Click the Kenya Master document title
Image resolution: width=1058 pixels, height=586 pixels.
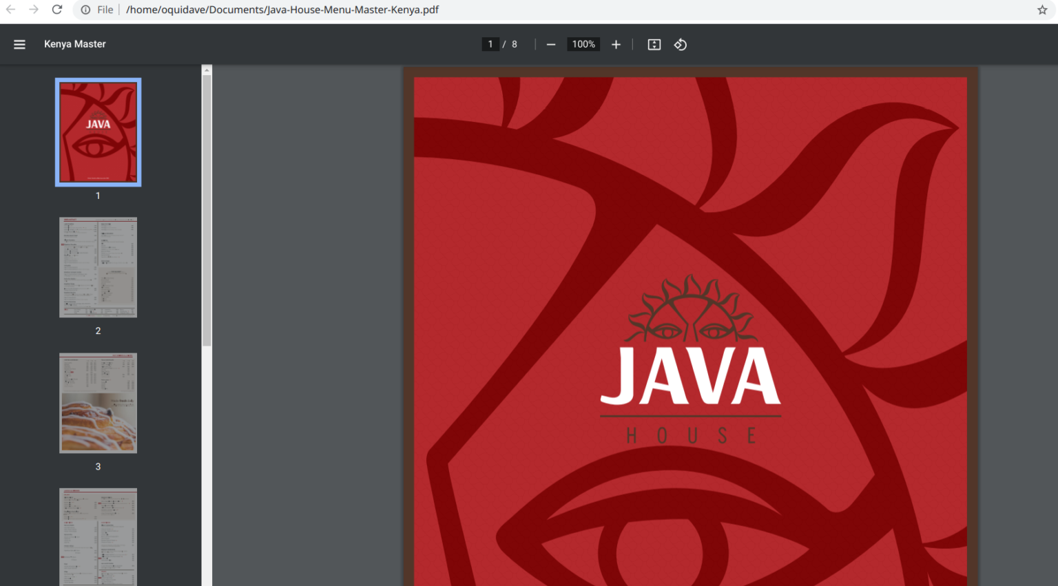tap(75, 44)
